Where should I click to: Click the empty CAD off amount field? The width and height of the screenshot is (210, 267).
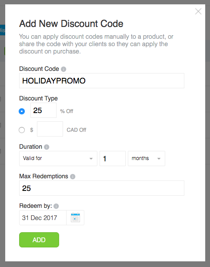tap(50, 129)
